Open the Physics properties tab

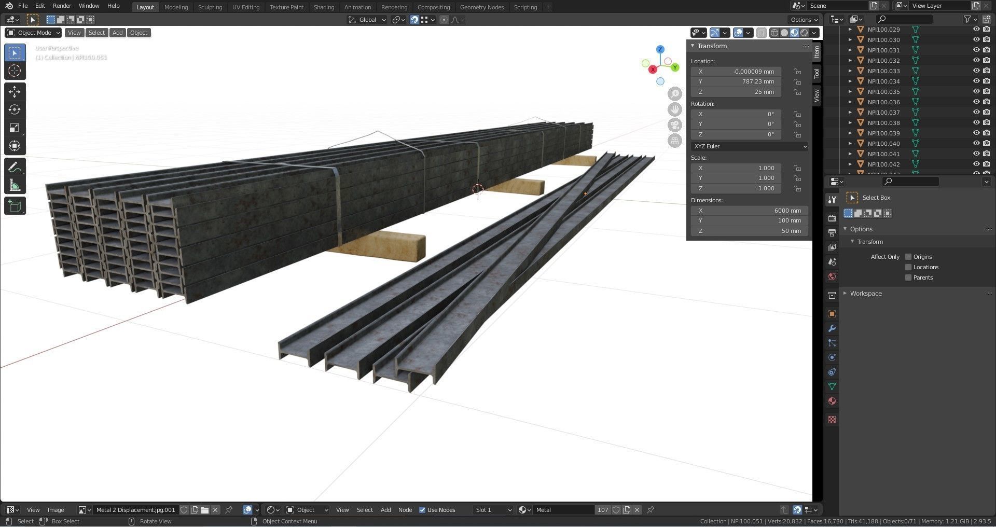832,357
